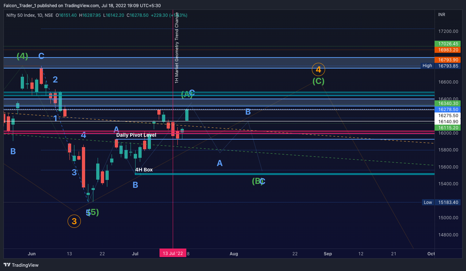Click the TradingView logo at bottom
Image resolution: width=466 pixels, height=271 pixels.
[x=21, y=265]
